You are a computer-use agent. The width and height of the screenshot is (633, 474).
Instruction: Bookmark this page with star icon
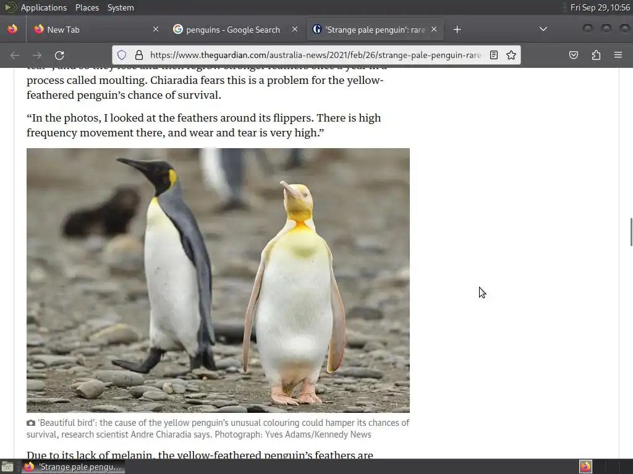click(511, 55)
